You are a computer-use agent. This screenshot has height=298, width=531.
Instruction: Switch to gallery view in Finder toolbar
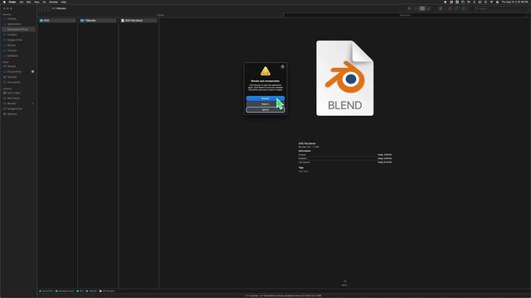tap(429, 8)
